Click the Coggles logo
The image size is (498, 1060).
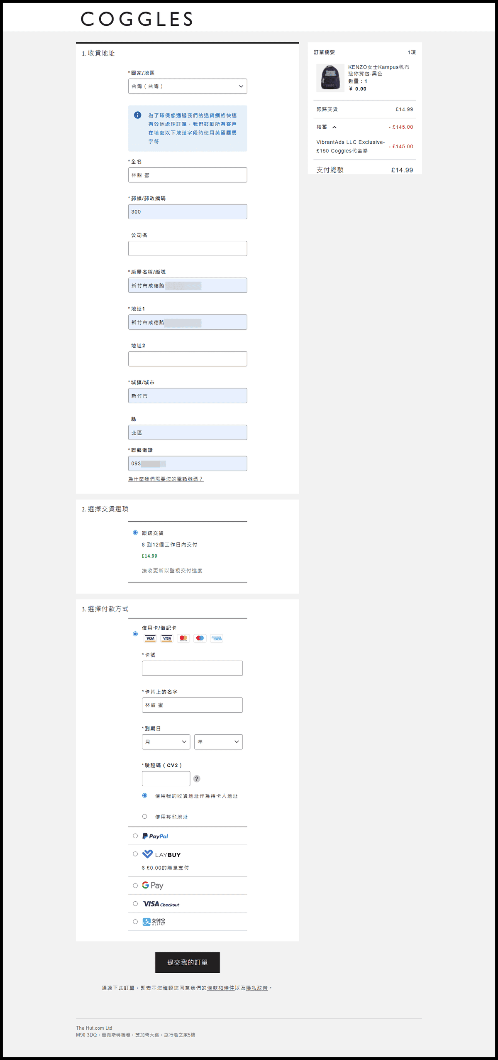point(137,19)
